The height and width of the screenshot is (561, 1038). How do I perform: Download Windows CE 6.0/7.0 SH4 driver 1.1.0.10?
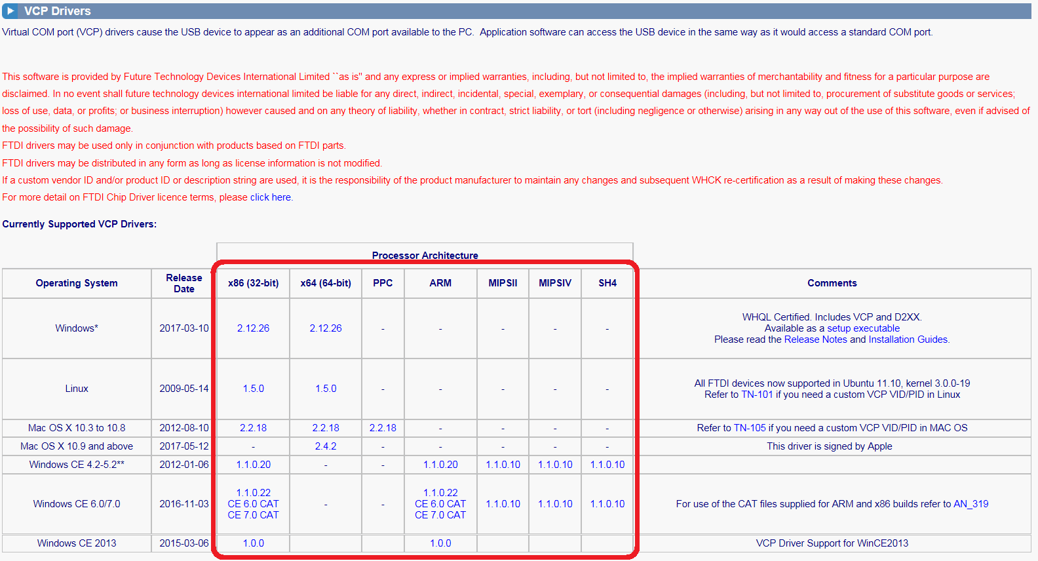(607, 504)
